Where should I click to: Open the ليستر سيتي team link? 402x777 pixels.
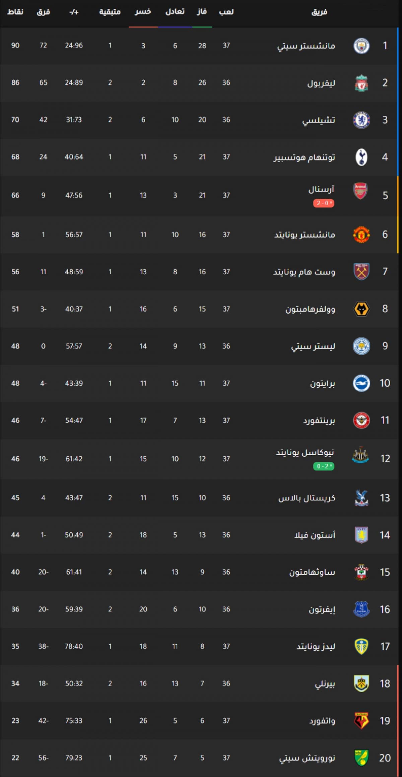tap(313, 346)
